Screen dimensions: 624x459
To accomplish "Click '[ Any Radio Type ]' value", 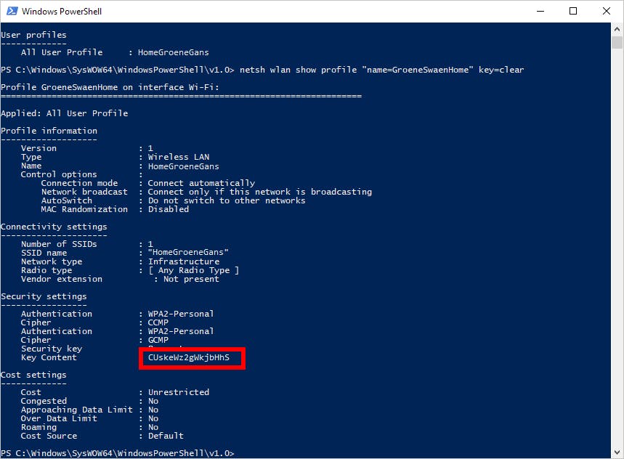I will pos(193,270).
